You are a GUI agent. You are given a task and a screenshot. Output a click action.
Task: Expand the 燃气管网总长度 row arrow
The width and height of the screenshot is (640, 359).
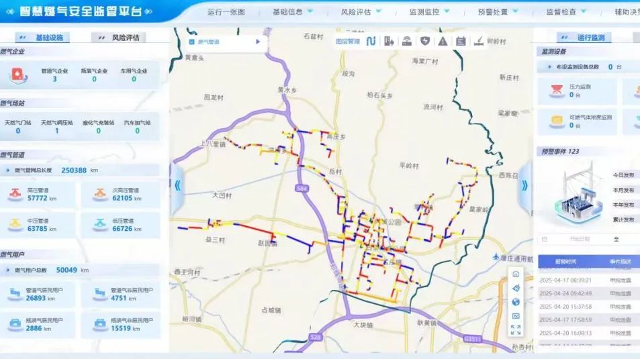pos(7,170)
